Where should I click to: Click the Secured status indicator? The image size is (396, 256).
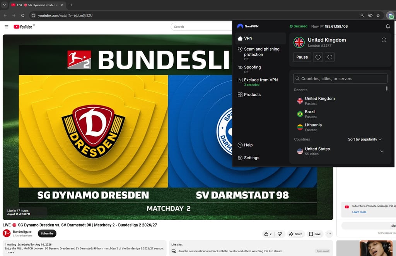tap(299, 26)
